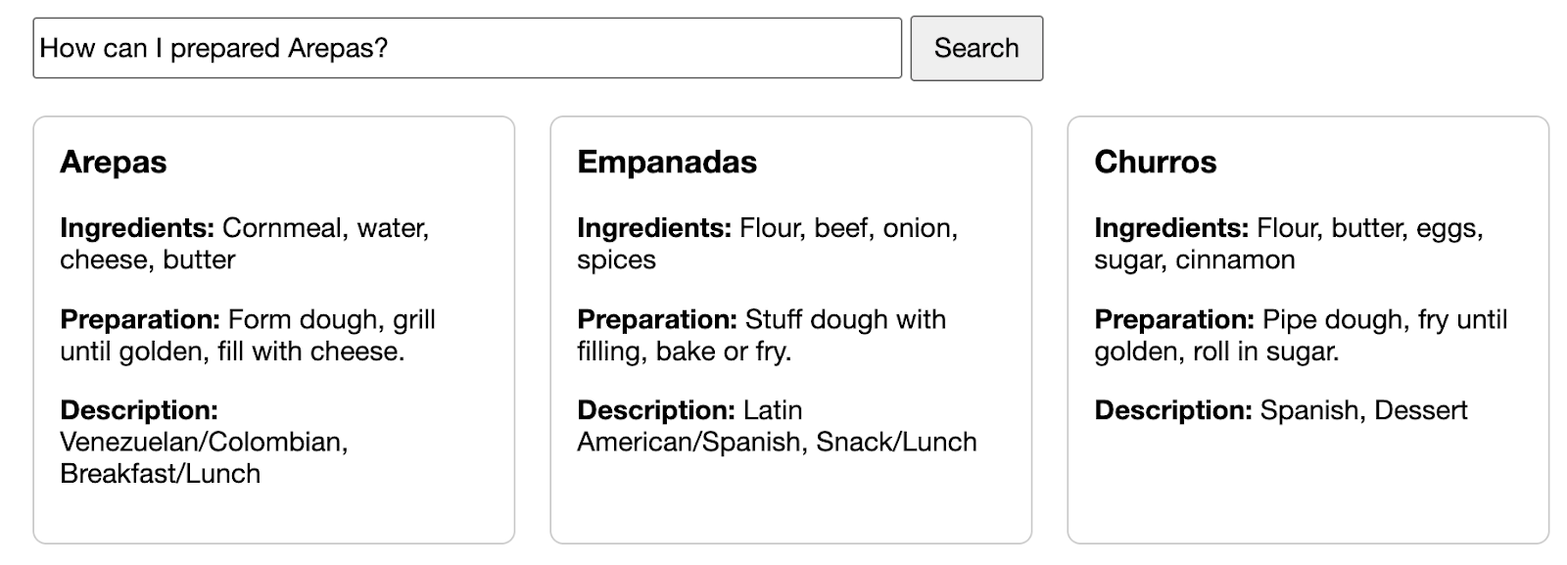The width and height of the screenshot is (1567, 565).
Task: Click the Churros Ingredients label
Action: tap(1172, 228)
